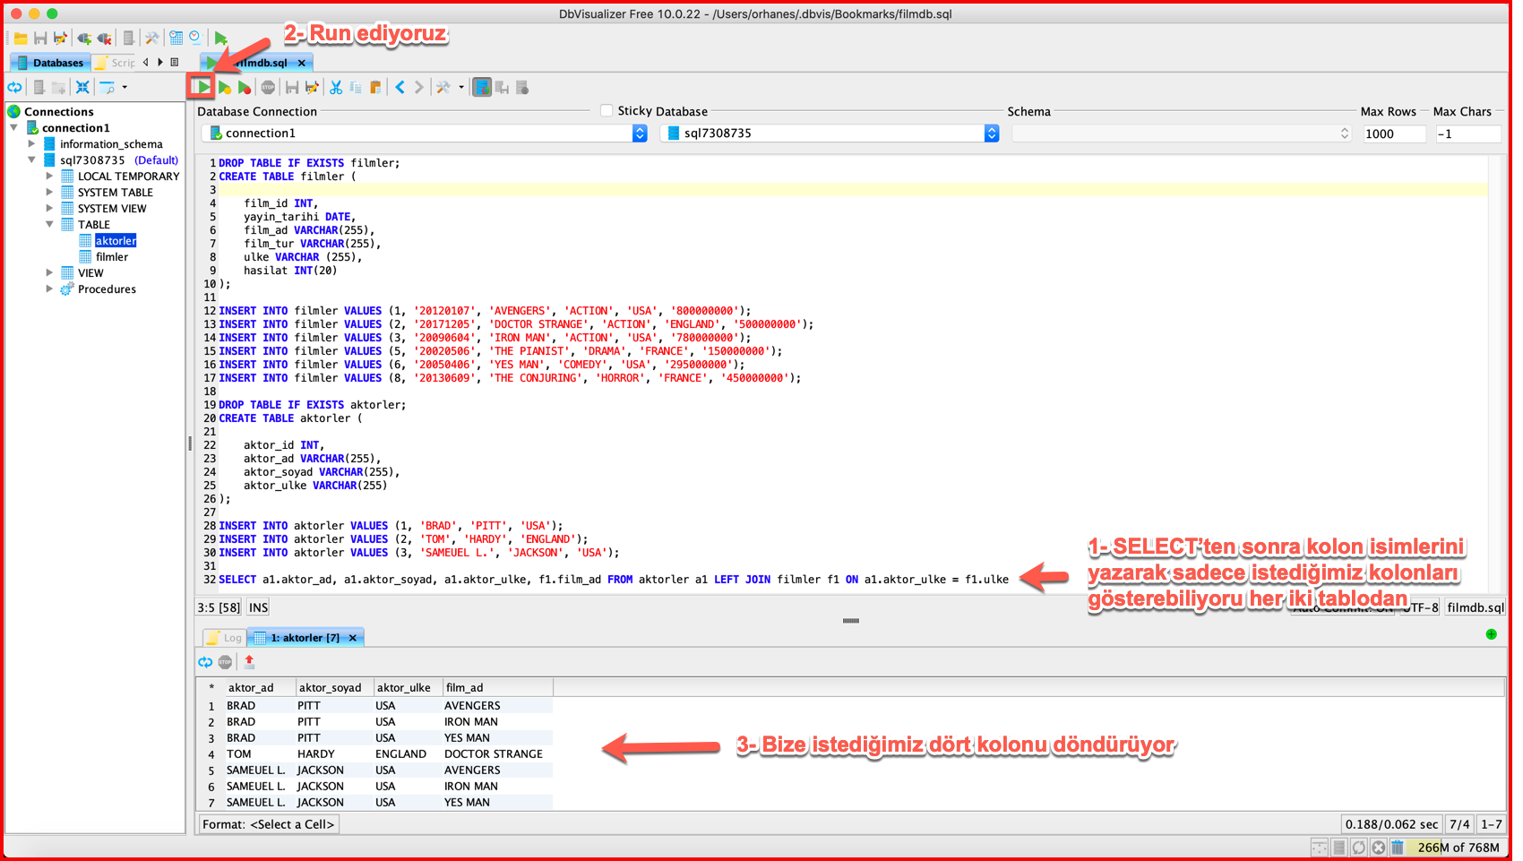Image resolution: width=1523 pixels, height=861 pixels.
Task: Click the calendar grid icon in main toolbar
Action: pyautogui.click(x=176, y=39)
